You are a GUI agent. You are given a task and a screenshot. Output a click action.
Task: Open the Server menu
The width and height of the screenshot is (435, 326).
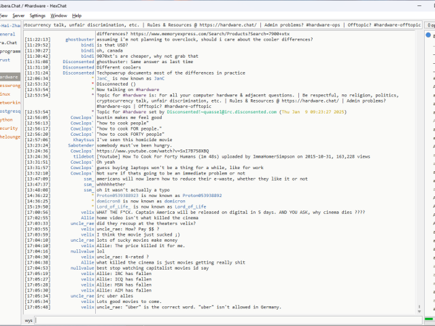tap(18, 15)
